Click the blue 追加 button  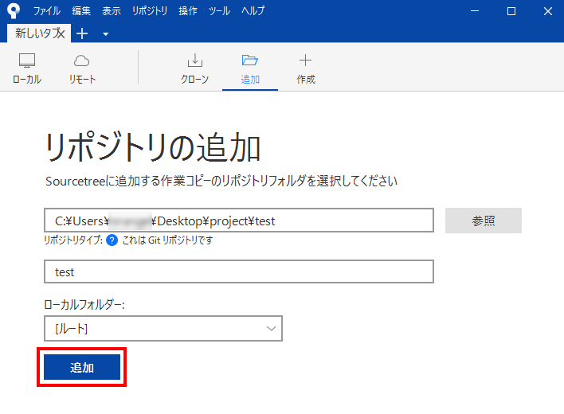[82, 367]
